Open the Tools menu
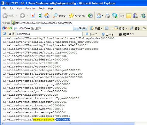The width and height of the screenshot is (147, 125). pyautogui.click(x=42, y=9)
